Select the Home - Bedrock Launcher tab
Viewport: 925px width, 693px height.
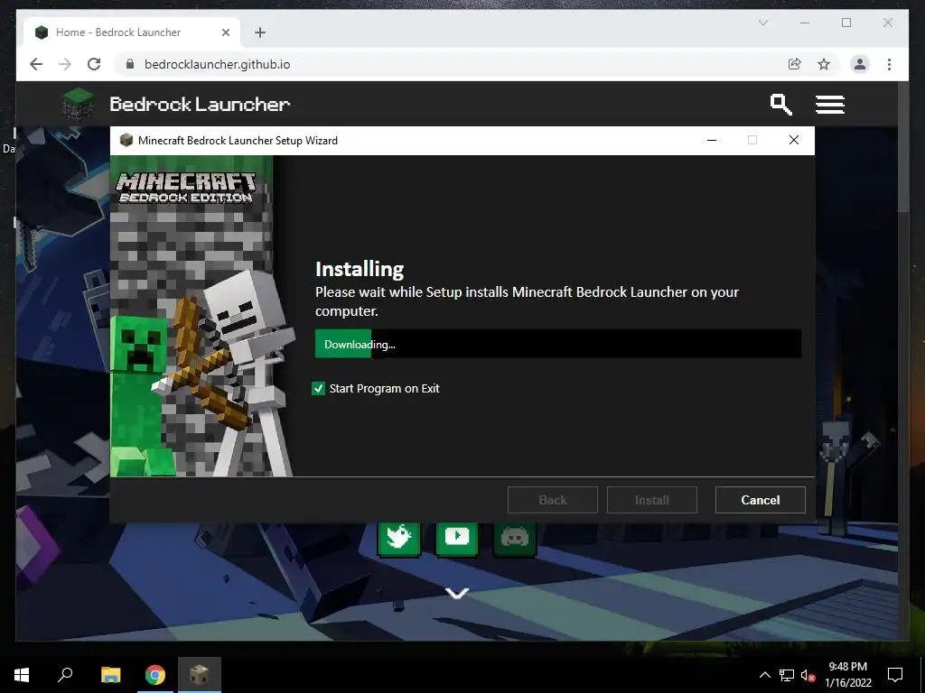click(x=132, y=32)
